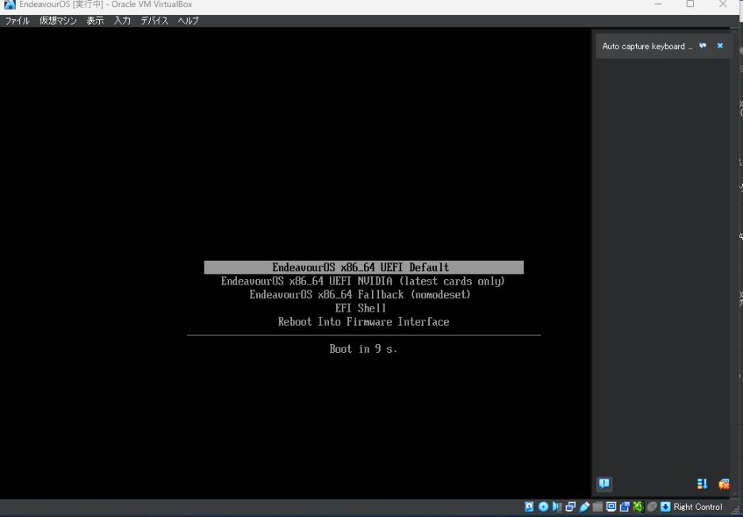Open the details icon on keyboard notification

pyautogui.click(x=703, y=46)
